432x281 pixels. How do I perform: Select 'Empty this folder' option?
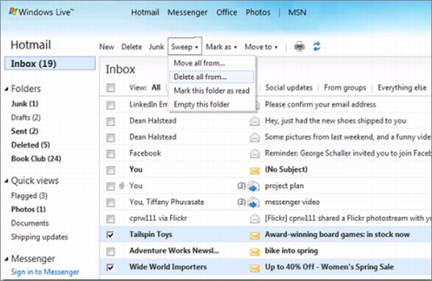(x=212, y=104)
